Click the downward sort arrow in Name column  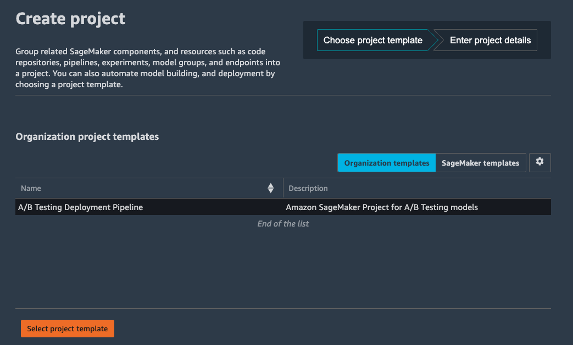[270, 191]
